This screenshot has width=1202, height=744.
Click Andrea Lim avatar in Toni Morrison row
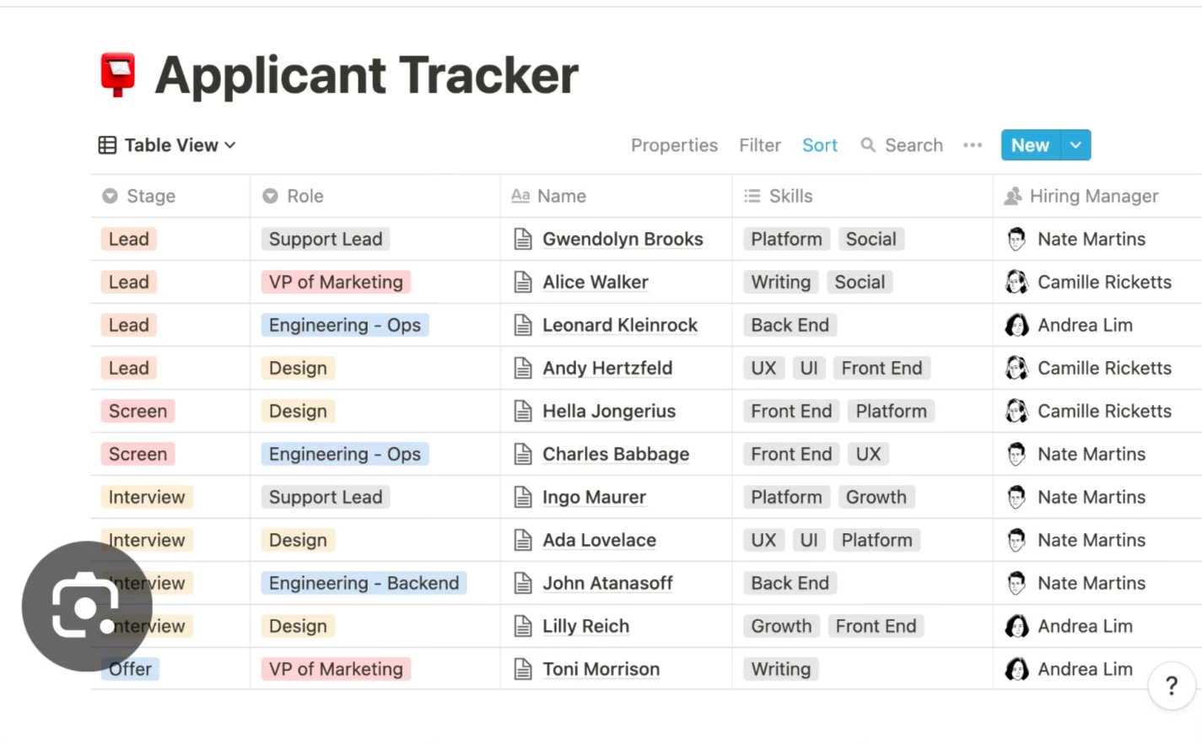(1016, 670)
